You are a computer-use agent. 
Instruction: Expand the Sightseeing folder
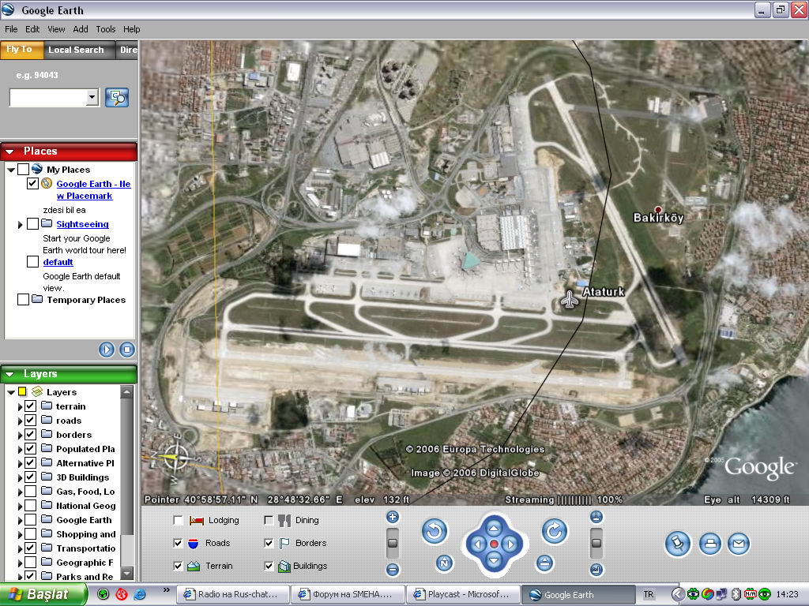point(20,225)
